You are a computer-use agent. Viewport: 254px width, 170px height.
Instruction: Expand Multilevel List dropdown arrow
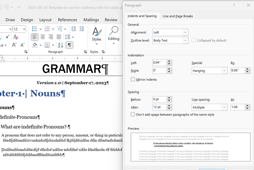coord(65,29)
